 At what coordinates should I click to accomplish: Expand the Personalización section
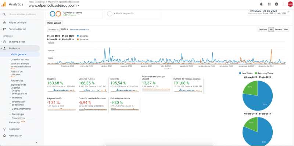coord(1,29)
